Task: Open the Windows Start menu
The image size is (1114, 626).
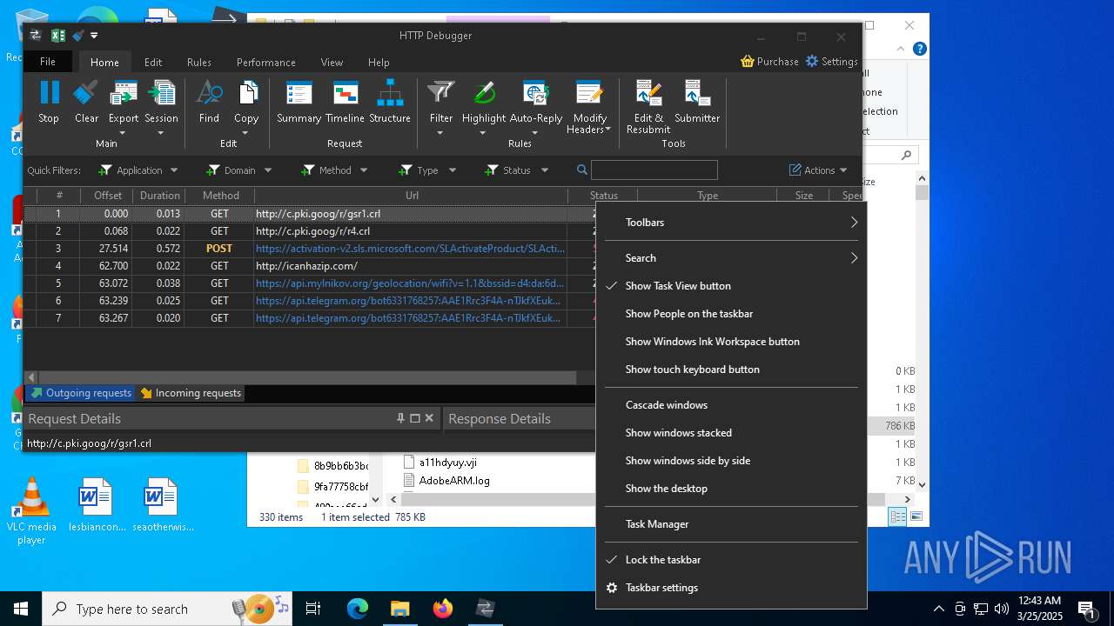Action: (x=21, y=609)
